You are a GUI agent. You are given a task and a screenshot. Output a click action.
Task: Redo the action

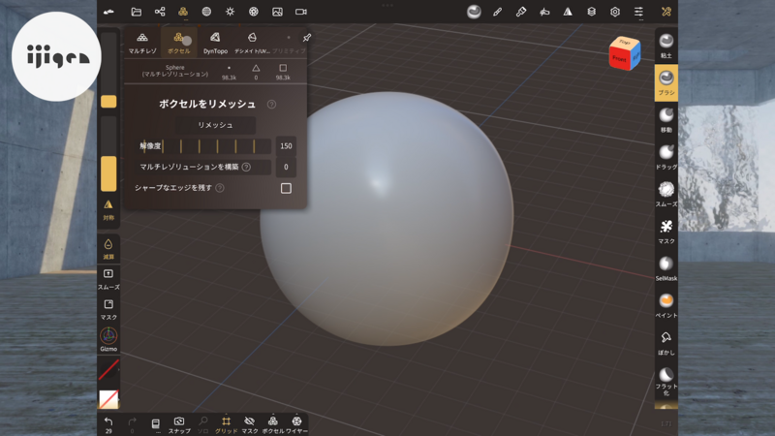132,424
